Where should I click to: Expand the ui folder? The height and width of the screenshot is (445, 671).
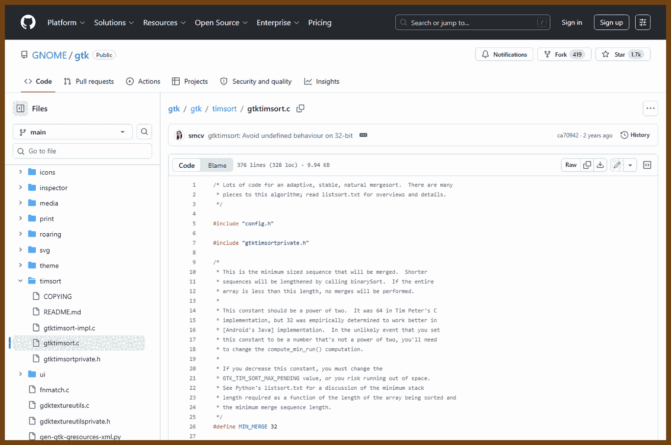pyautogui.click(x=20, y=374)
